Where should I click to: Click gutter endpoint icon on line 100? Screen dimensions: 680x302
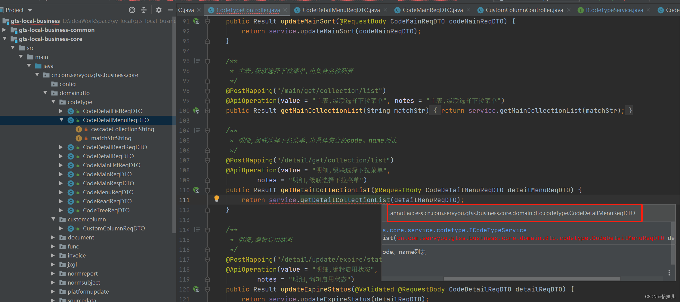[196, 111]
